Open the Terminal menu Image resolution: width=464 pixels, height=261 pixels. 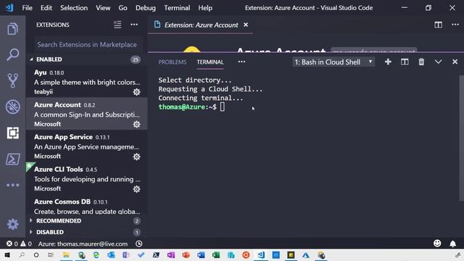click(177, 8)
